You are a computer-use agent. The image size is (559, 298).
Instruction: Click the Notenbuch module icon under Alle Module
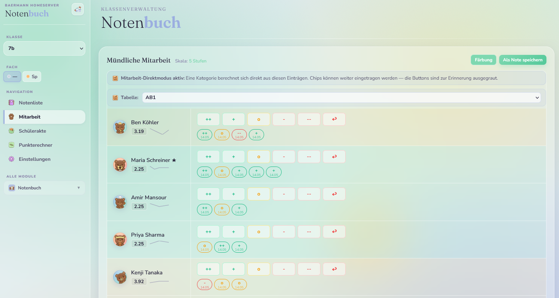(12, 188)
